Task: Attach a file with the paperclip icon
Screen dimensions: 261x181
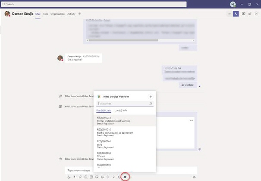Action: 80,177
